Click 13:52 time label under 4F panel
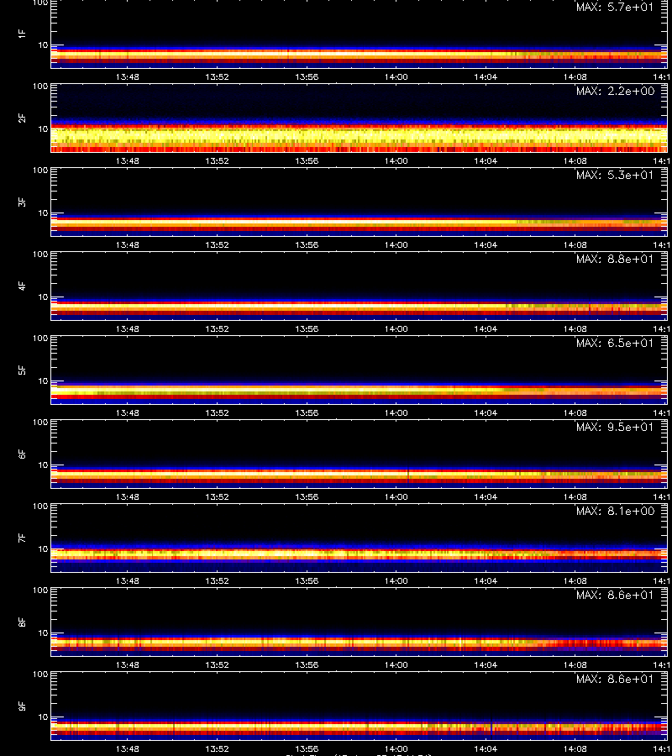 pyautogui.click(x=217, y=328)
